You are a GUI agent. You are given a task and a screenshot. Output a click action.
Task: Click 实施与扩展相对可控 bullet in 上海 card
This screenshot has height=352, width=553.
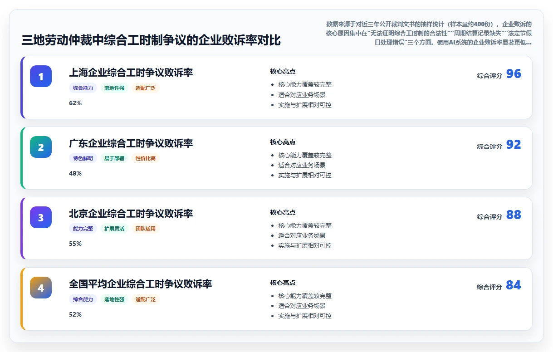pos(305,105)
